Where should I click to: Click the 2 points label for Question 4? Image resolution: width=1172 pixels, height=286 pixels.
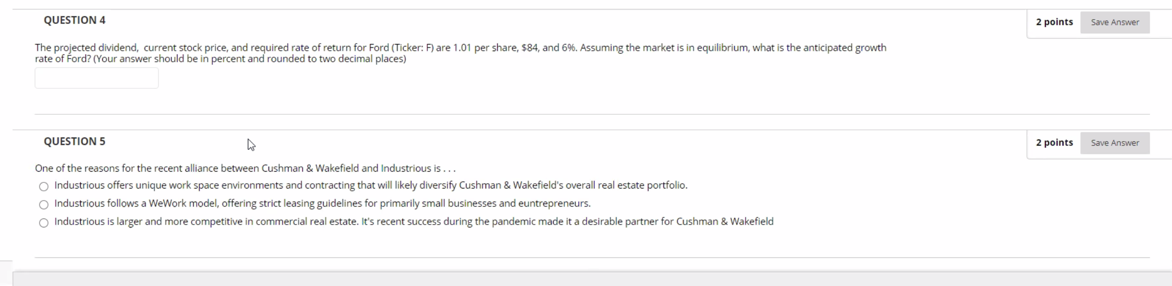tap(1054, 22)
